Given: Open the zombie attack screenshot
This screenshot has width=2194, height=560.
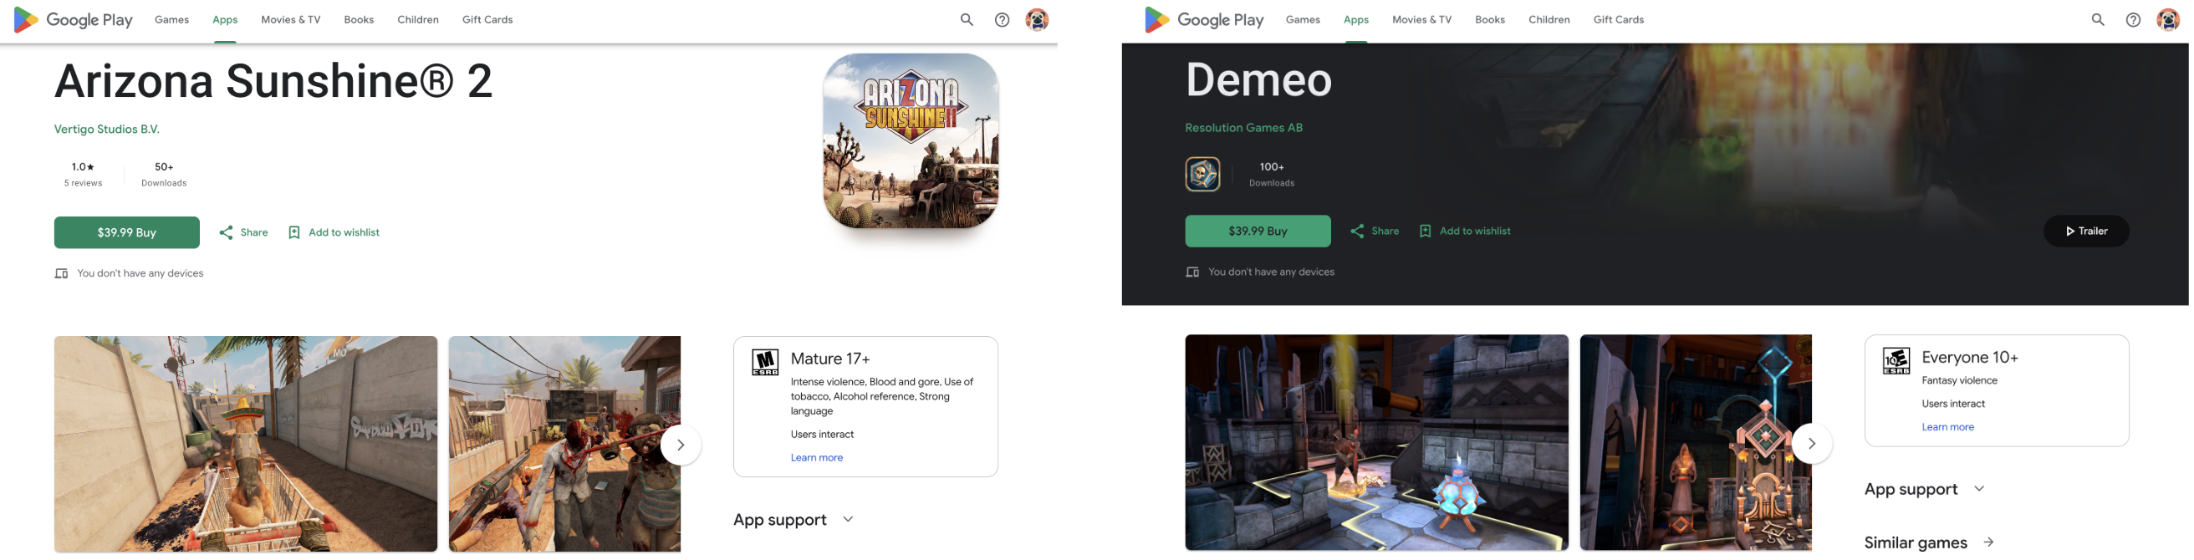Looking at the screenshot, I should pyautogui.click(x=564, y=445).
